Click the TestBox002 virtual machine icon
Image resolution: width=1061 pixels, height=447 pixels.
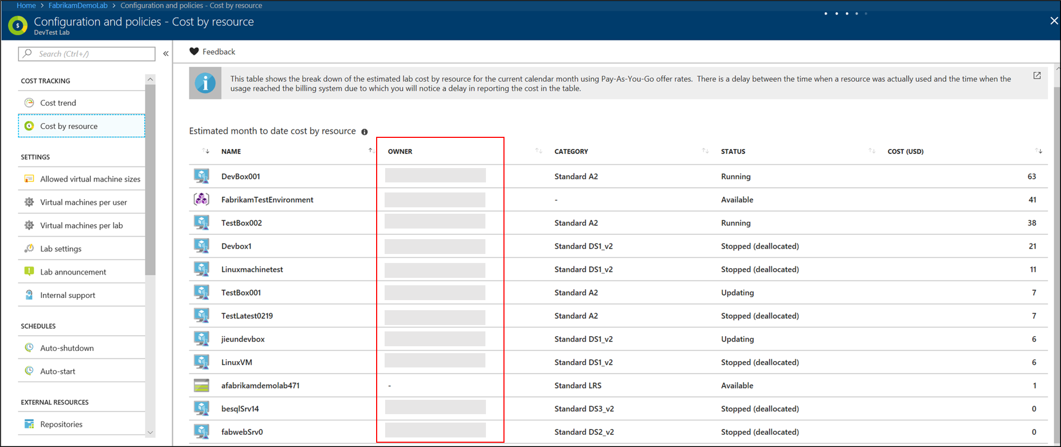[202, 223]
